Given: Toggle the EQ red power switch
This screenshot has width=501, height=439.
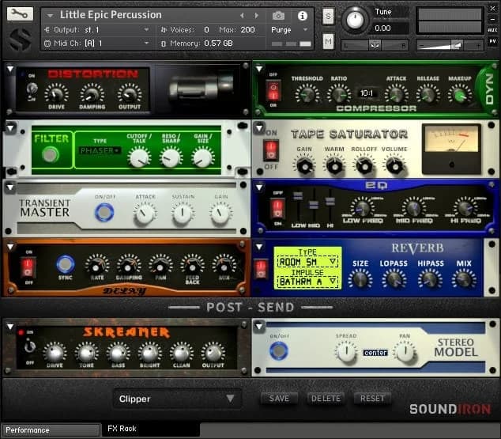Looking at the screenshot, I should click(277, 209).
